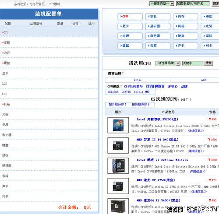This screenshot has height=214, width=219.
Task: Select the 机箱 row in 装机配置单
Action: [49, 104]
